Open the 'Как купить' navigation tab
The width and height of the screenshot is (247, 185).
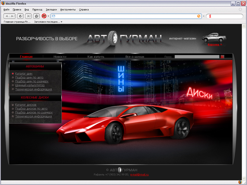[x=96, y=57]
